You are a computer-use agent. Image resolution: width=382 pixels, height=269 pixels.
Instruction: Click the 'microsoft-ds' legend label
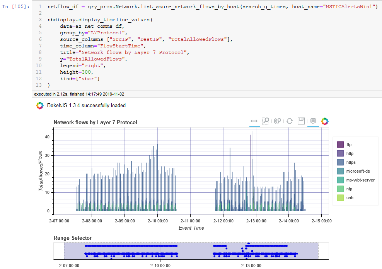click(358, 171)
